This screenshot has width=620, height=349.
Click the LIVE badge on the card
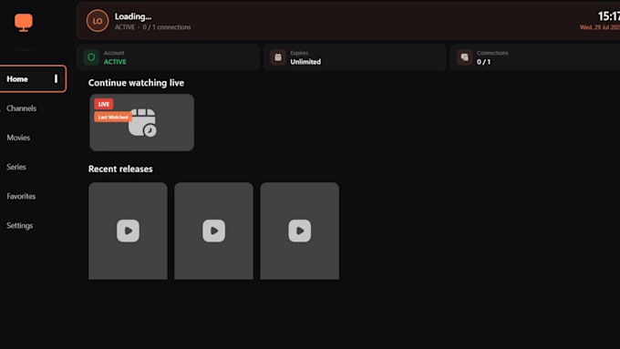(104, 104)
